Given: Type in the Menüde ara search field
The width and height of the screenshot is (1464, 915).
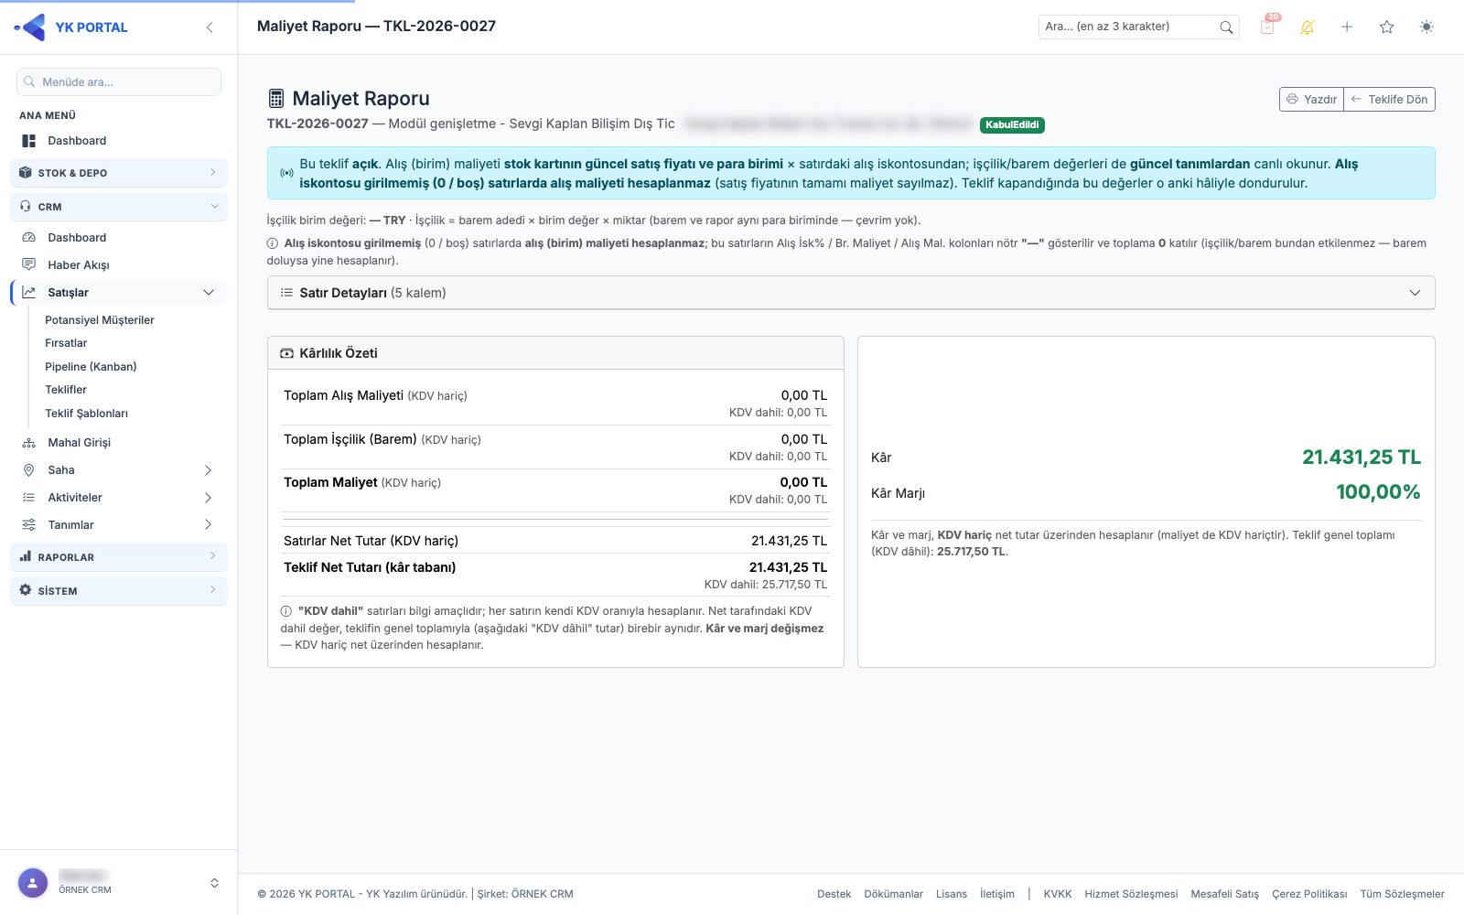Looking at the screenshot, I should click(x=119, y=81).
